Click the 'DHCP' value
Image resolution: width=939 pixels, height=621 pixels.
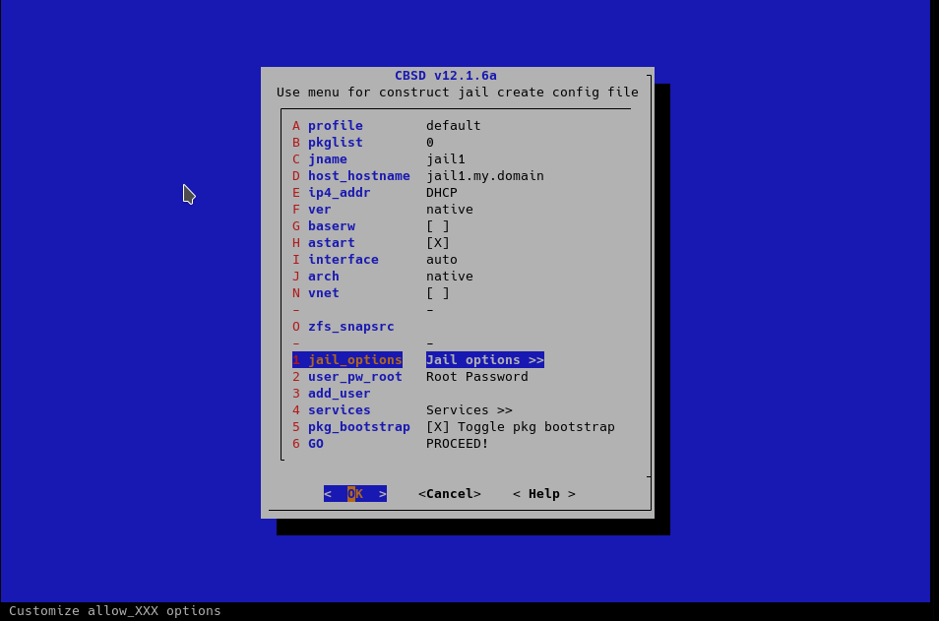point(441,193)
